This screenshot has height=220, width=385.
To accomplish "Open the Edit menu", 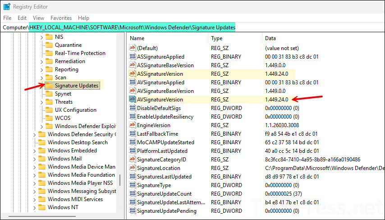I will click(22, 18).
